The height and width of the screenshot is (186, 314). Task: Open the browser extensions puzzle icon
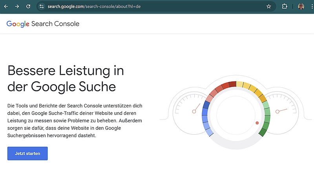click(284, 6)
